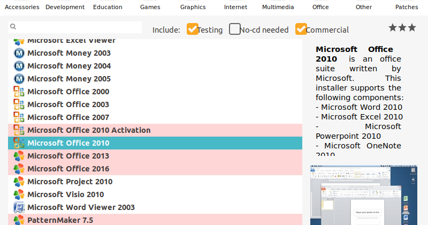Image resolution: width=428 pixels, height=225 pixels.
Task: Select Microsoft Visio 2010 text
Action: [x=66, y=194]
